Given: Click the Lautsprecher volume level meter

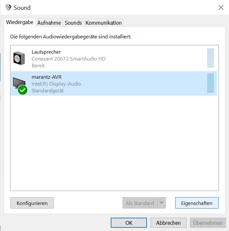Looking at the screenshot, I should [210, 58].
